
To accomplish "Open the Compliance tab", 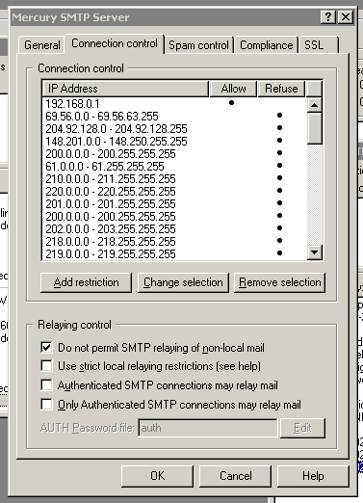I will (x=267, y=45).
